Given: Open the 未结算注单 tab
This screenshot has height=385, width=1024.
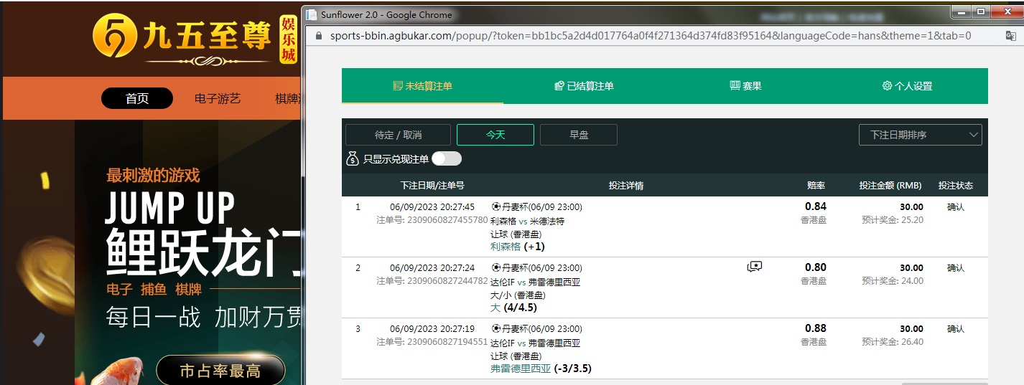Looking at the screenshot, I should [x=422, y=86].
